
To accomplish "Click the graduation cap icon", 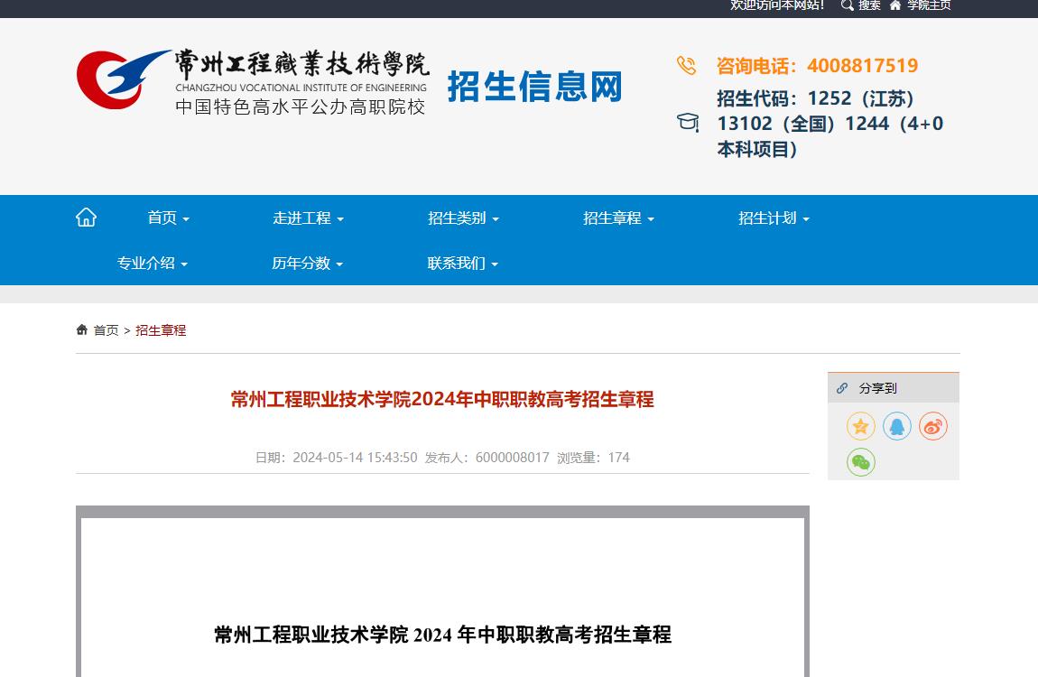I will click(688, 122).
